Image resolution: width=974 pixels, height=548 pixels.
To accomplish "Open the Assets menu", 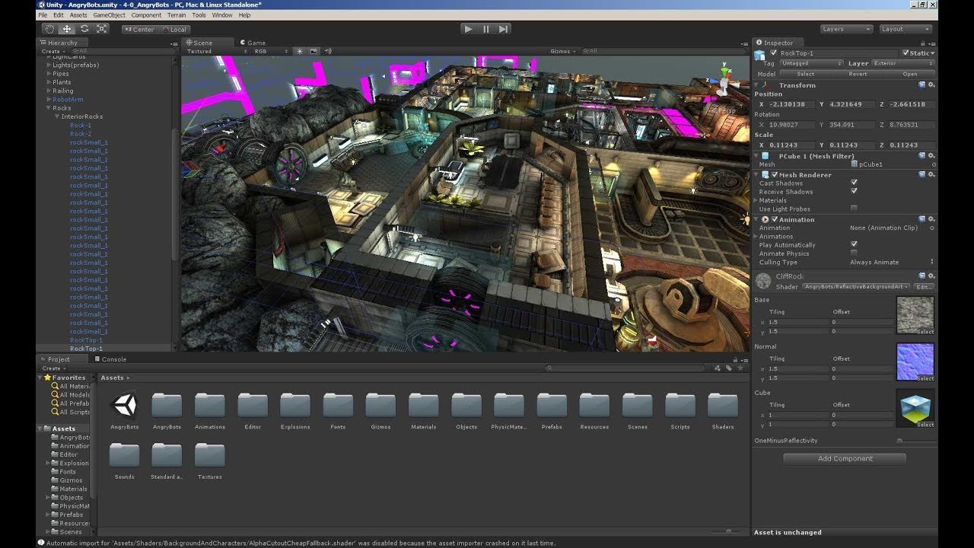I will coord(78,15).
